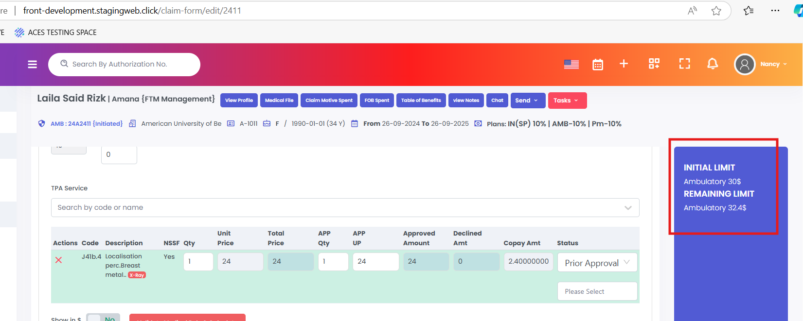This screenshot has height=321, width=803.
Task: Open the hamburger sidebar menu
Action: pyautogui.click(x=33, y=65)
